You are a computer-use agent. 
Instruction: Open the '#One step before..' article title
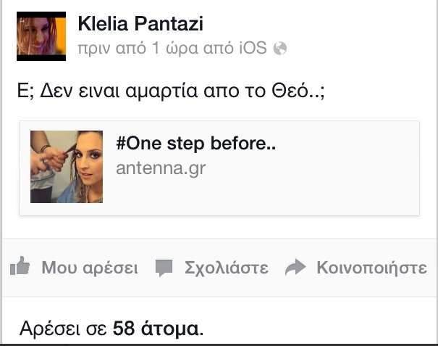[x=195, y=144]
